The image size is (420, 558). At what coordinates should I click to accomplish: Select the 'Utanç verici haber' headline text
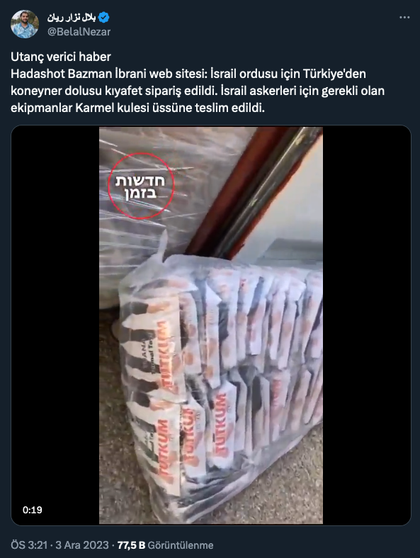61,57
